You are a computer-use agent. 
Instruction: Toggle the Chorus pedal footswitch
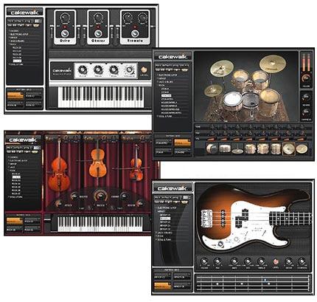point(98,33)
